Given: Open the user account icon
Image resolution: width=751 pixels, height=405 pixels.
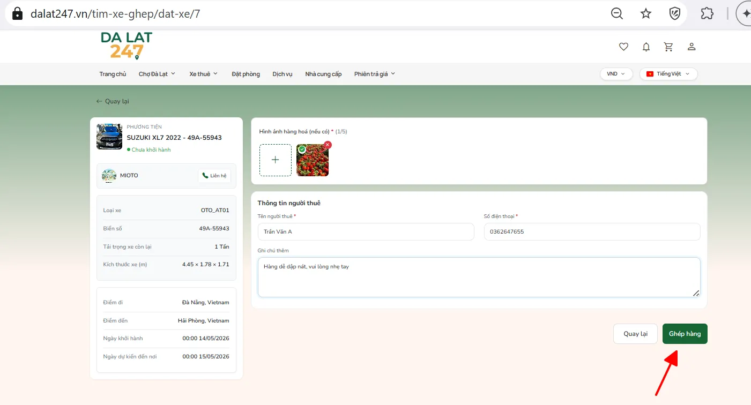Looking at the screenshot, I should [691, 47].
